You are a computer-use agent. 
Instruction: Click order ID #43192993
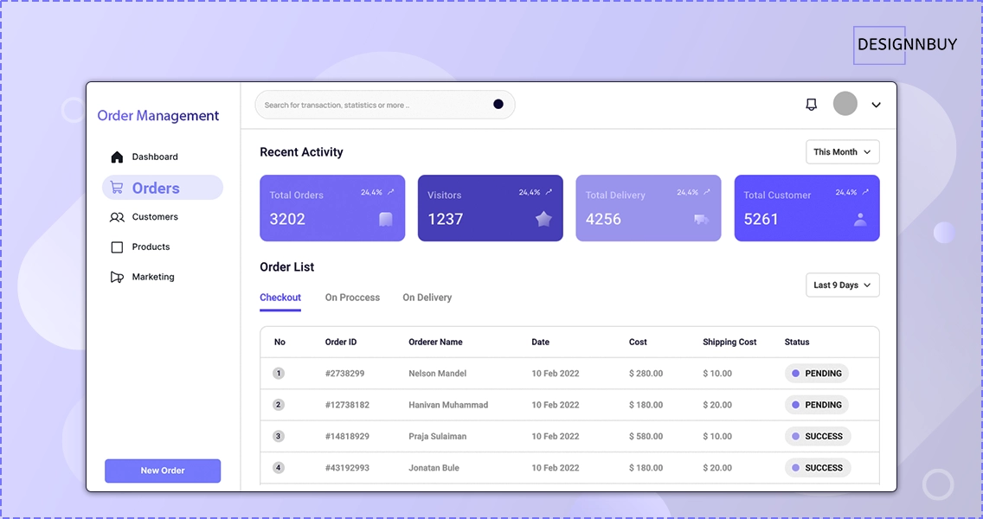click(347, 468)
